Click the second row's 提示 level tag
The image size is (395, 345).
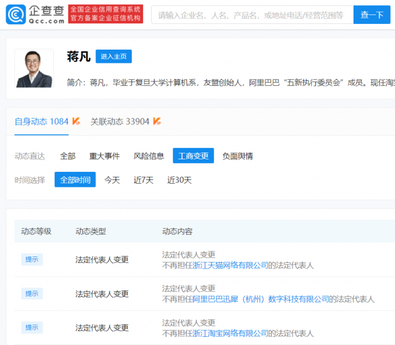pyautogui.click(x=32, y=294)
